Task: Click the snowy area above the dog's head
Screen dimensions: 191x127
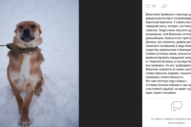Action: pos(28,10)
